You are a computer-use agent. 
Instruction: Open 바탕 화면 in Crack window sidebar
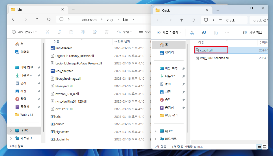point(168,68)
